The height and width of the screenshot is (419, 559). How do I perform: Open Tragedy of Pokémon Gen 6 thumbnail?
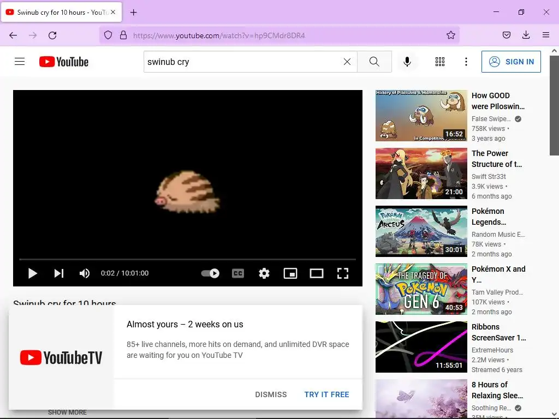click(421, 289)
